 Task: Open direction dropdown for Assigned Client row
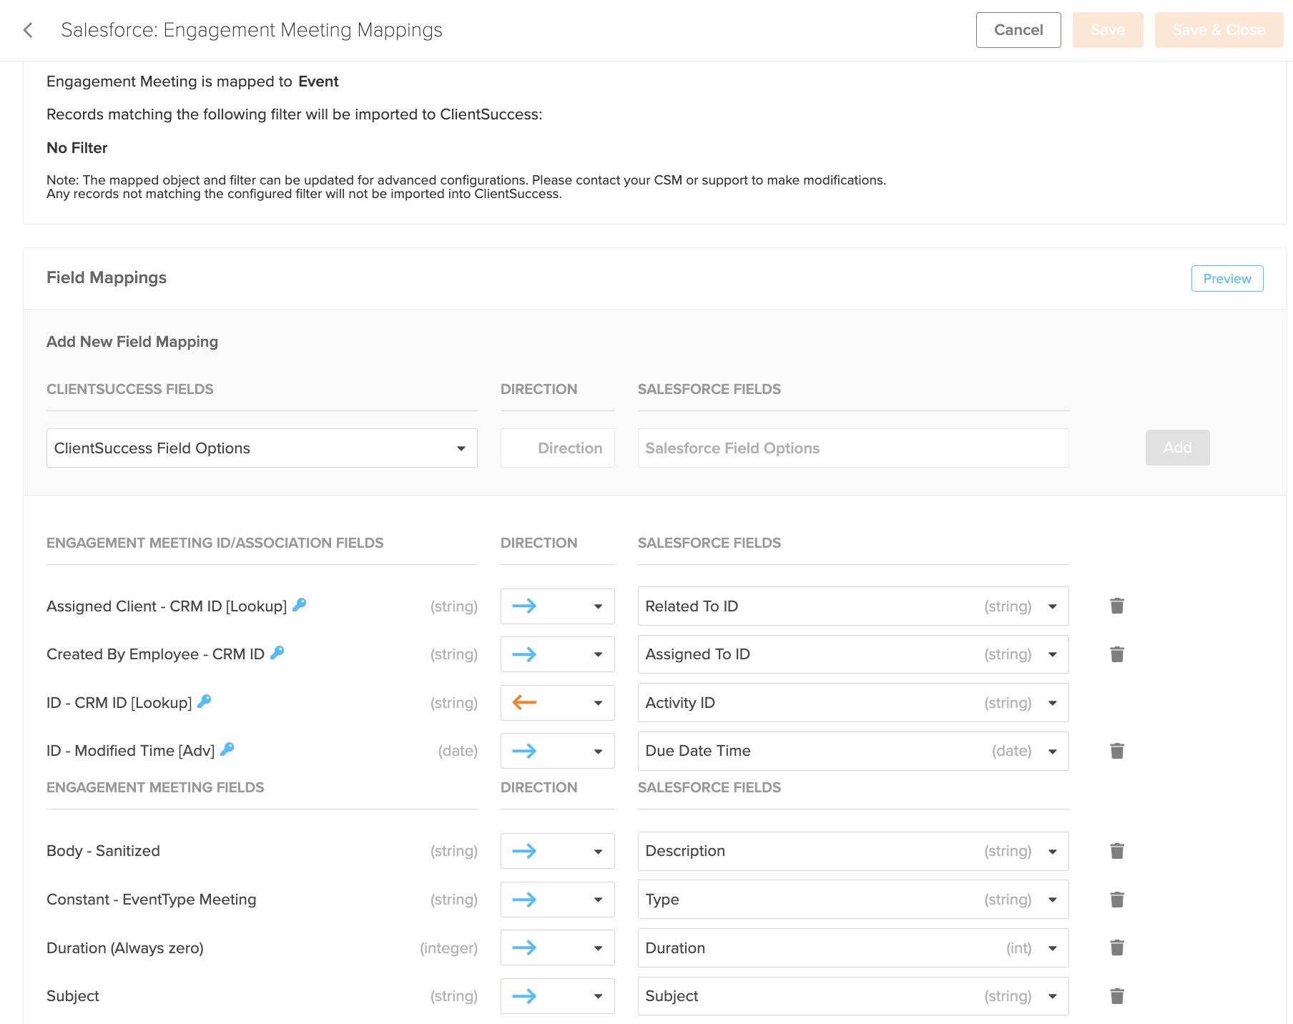(558, 606)
